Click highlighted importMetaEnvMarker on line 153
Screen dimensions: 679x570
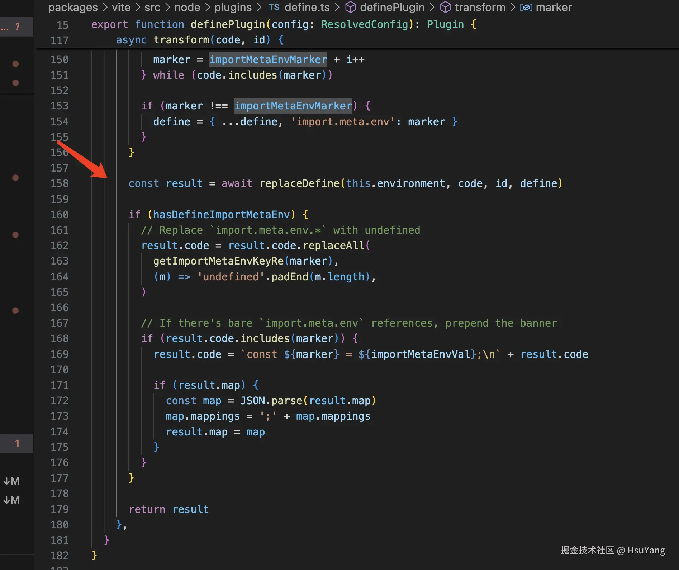click(x=293, y=106)
